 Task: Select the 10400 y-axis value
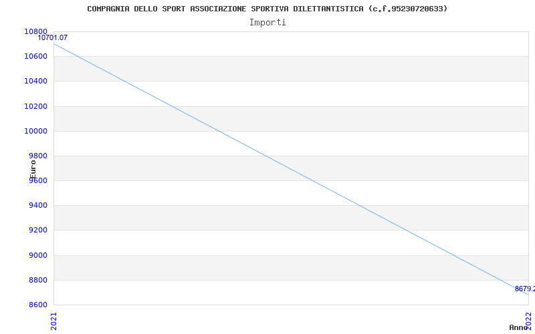click(x=36, y=81)
